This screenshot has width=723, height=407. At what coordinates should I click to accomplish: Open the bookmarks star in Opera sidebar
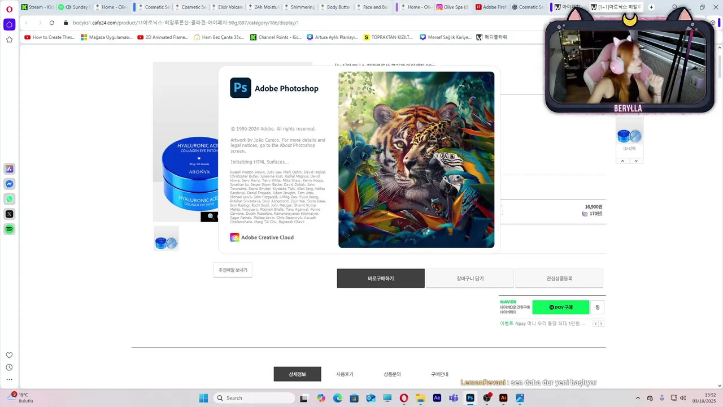[9, 40]
